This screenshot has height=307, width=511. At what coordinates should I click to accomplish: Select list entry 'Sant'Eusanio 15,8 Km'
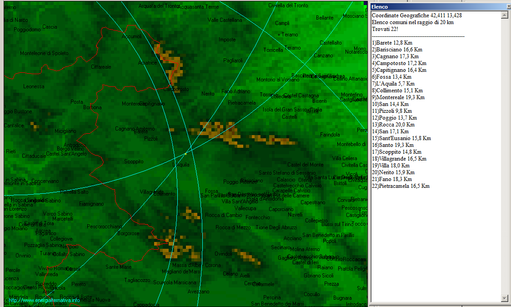coord(401,139)
